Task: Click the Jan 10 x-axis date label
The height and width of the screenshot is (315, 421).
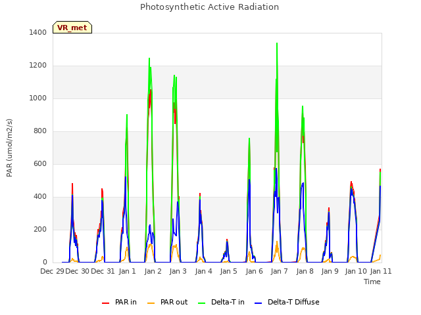Action: click(x=356, y=271)
